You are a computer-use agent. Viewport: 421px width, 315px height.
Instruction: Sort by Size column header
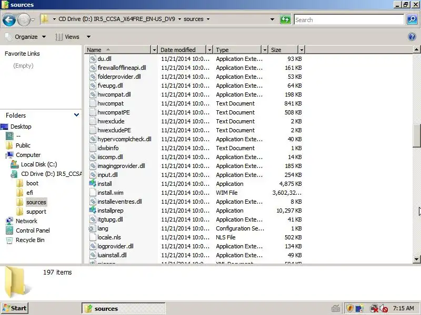click(x=284, y=50)
